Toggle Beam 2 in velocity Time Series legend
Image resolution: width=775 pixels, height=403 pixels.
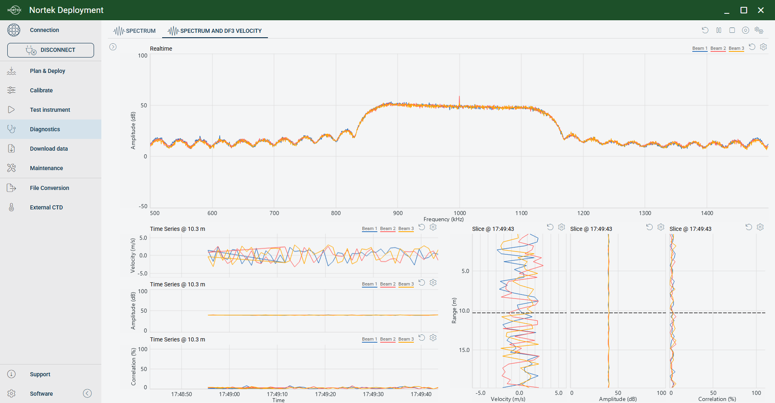(x=388, y=229)
